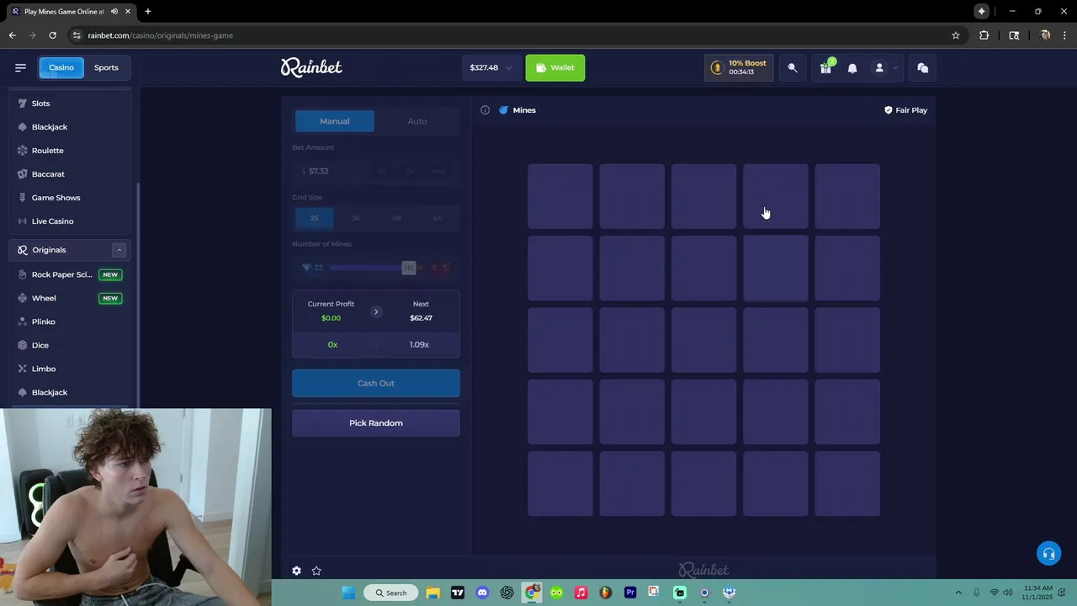Select the Auto betting tab
This screenshot has width=1077, height=606.
pyautogui.click(x=417, y=121)
